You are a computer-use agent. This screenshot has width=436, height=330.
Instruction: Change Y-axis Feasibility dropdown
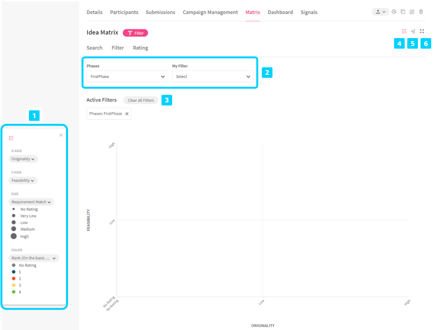(x=23, y=181)
